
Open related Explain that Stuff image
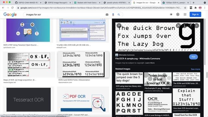coord(186,97)
